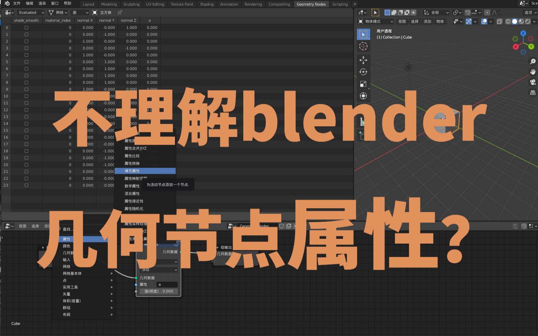538x336 pixels.
Task: Open the 物体模式 mode dropdown
Action: (376, 21)
